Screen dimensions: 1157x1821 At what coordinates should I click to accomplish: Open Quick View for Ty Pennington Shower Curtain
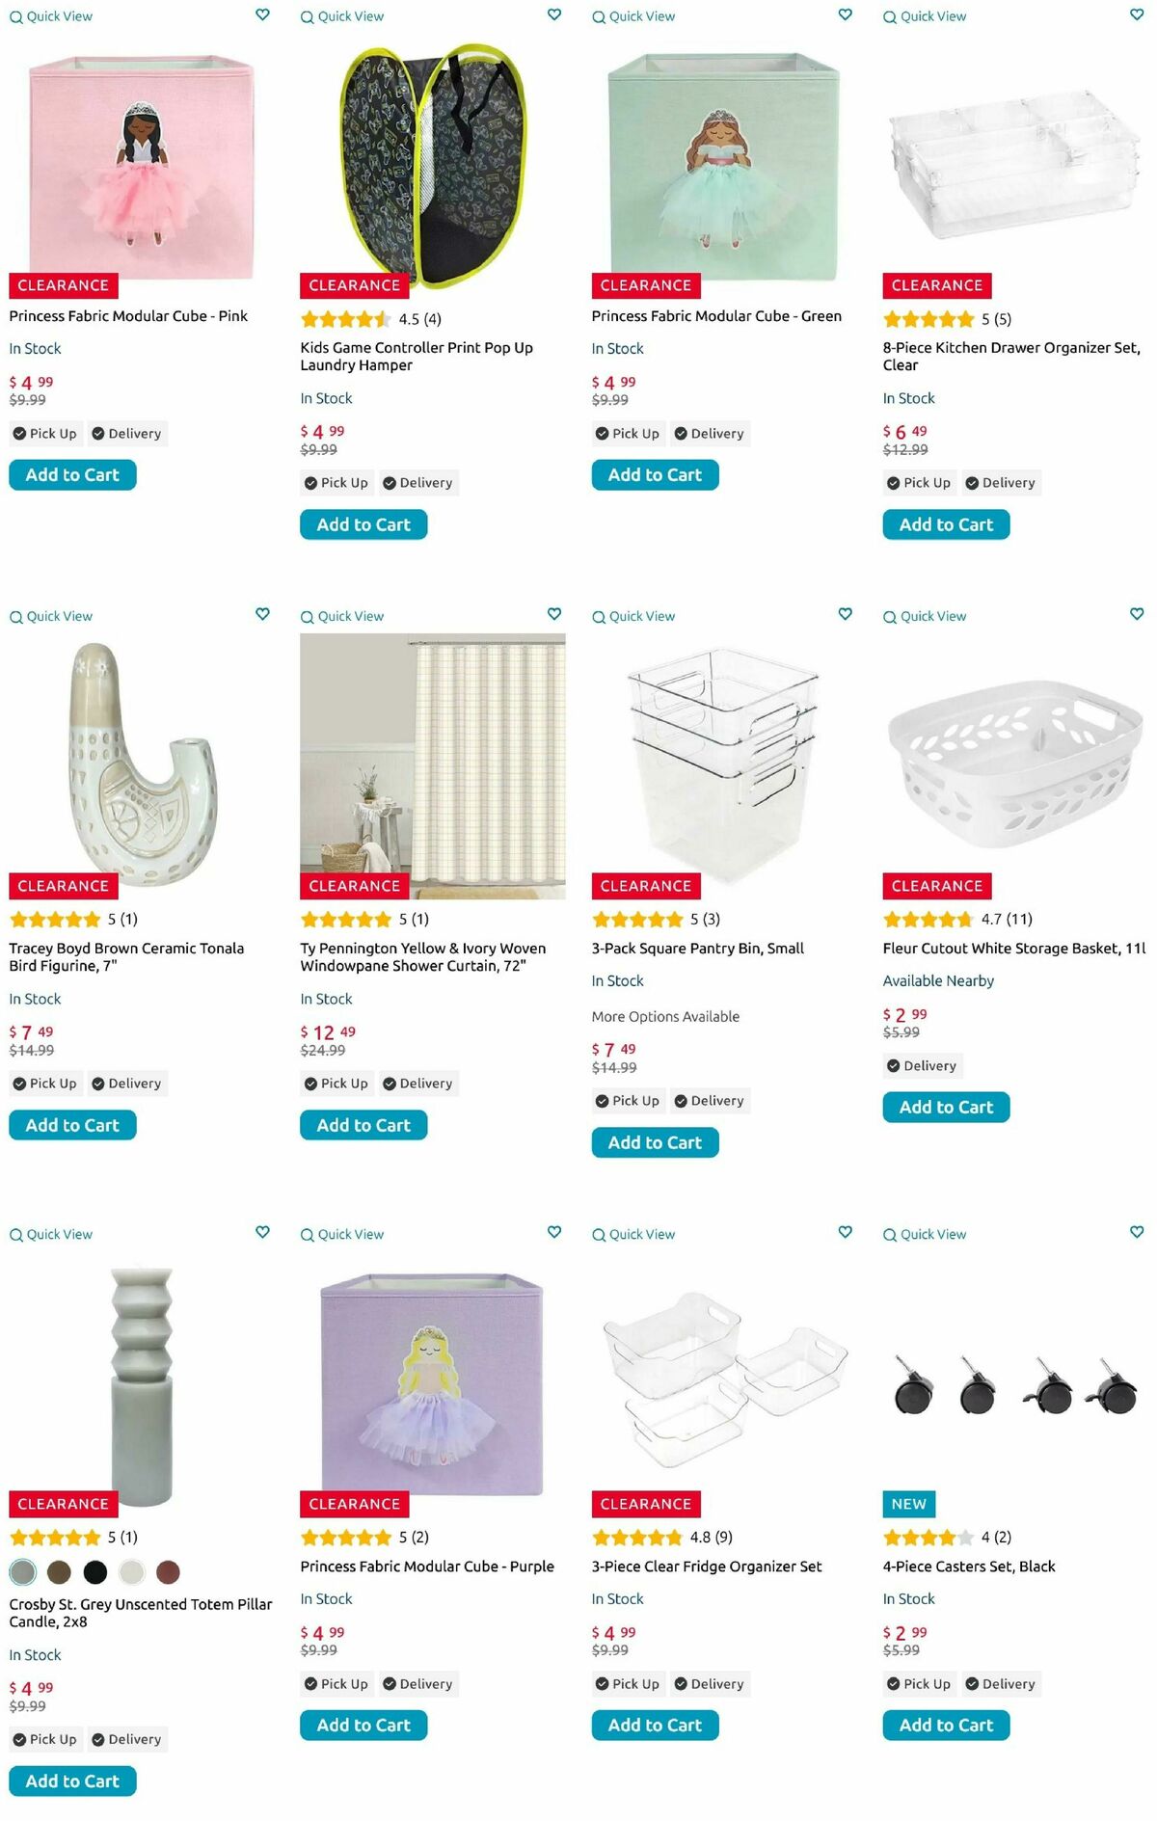pyautogui.click(x=342, y=617)
